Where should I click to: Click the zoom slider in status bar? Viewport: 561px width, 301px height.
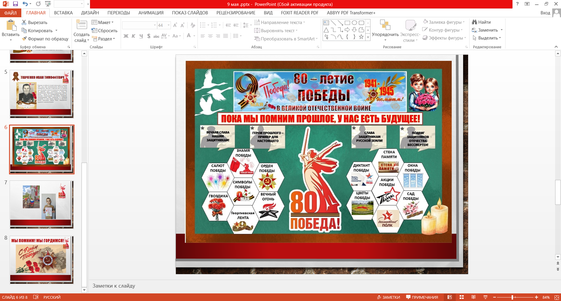pos(515,297)
